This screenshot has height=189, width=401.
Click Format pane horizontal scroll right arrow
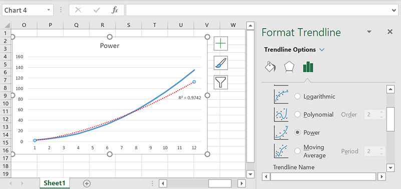(382, 176)
